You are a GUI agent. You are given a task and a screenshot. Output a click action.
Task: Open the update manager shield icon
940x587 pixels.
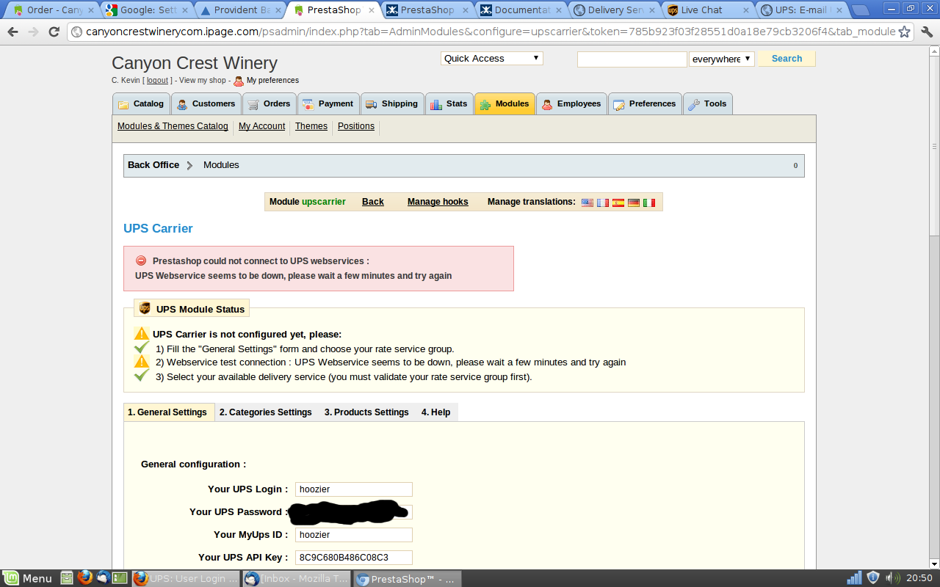click(x=873, y=578)
